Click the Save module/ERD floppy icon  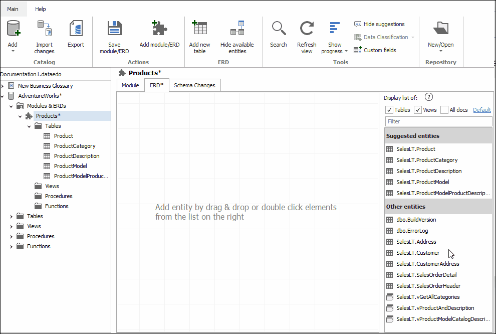(x=114, y=29)
